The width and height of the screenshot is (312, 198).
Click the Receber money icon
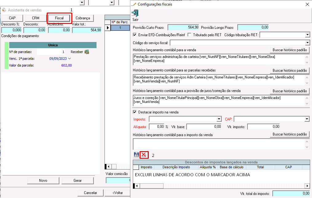coord(87,52)
